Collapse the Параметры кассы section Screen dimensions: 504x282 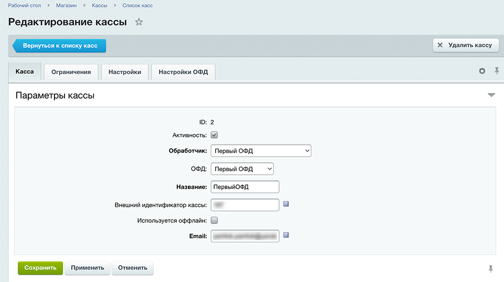point(491,95)
